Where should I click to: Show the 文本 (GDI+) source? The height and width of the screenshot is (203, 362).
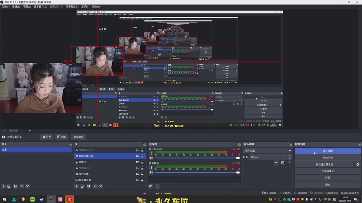pyautogui.click(x=138, y=168)
